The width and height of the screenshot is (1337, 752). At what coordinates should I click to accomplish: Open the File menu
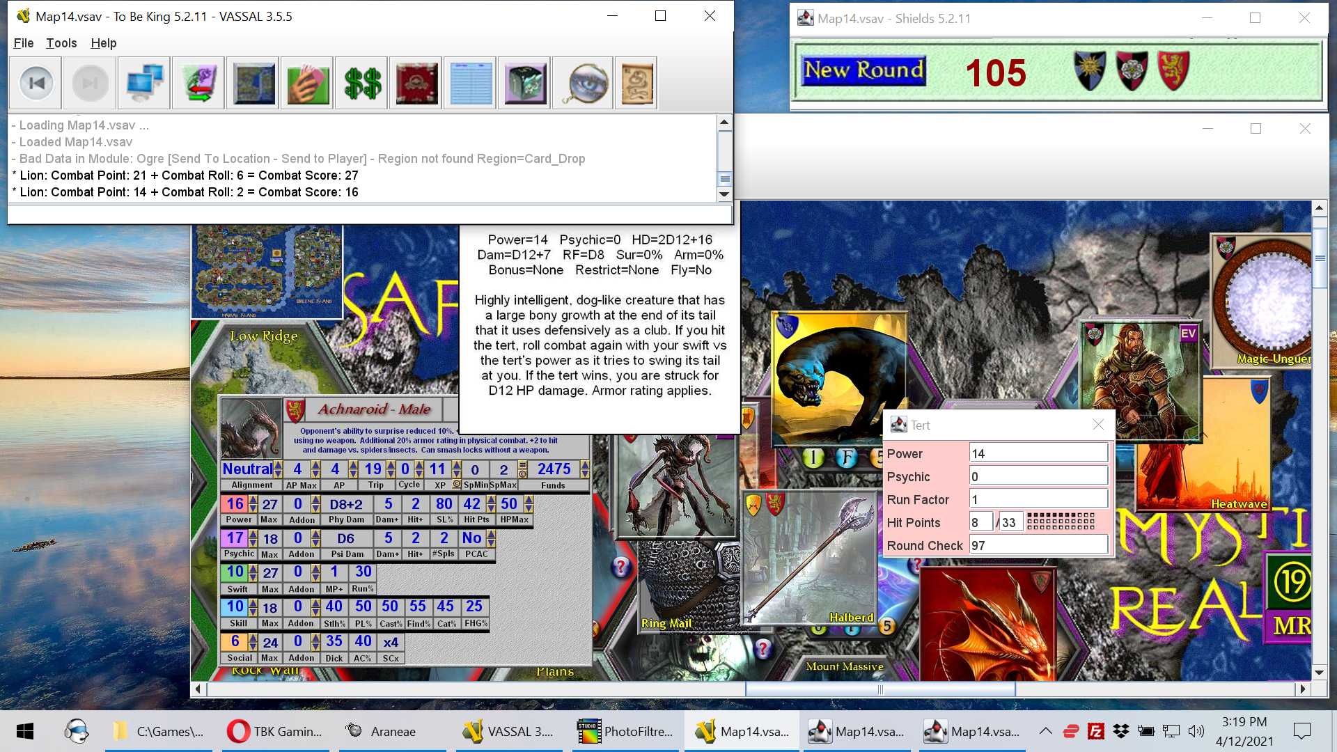(23, 43)
